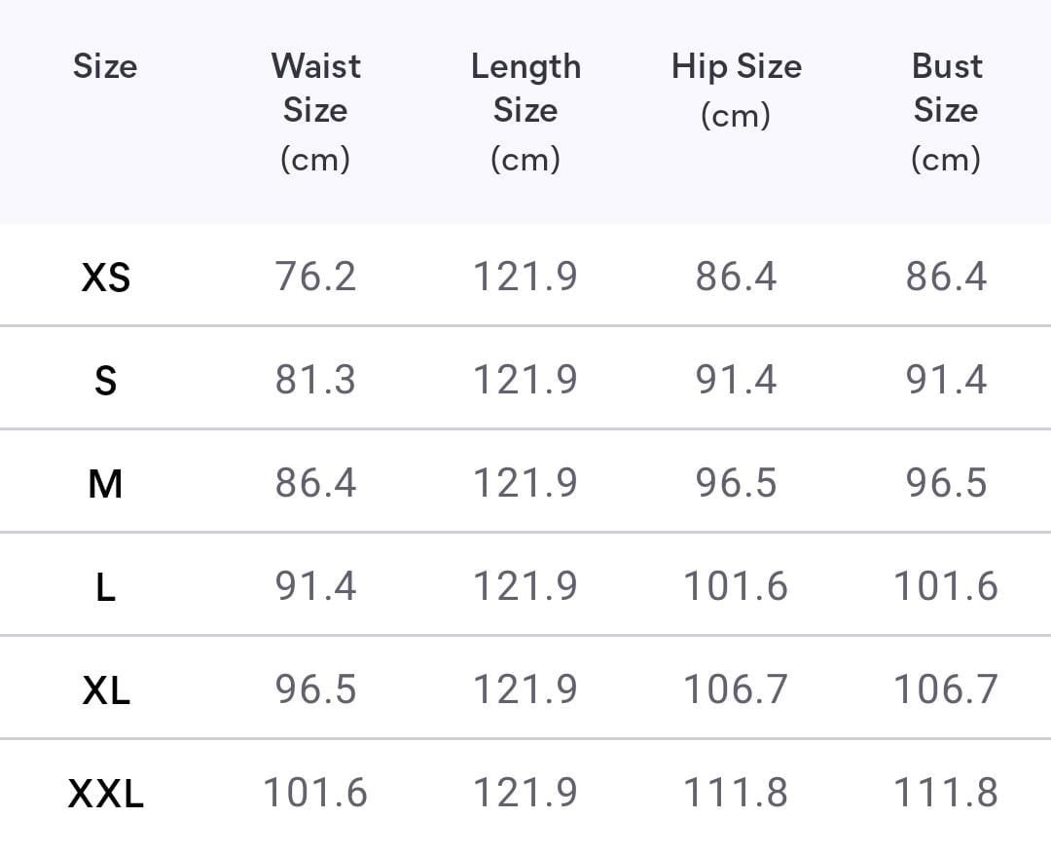Click the L bust value 101.6
The image size is (1051, 856).
click(x=946, y=586)
